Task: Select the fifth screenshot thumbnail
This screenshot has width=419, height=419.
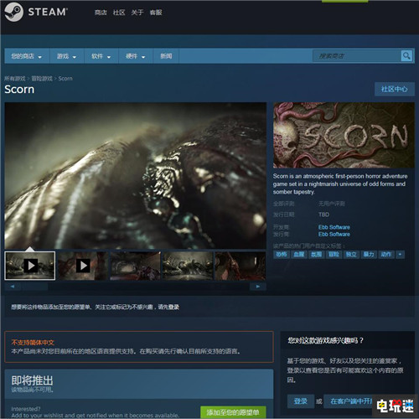Action: coord(241,266)
